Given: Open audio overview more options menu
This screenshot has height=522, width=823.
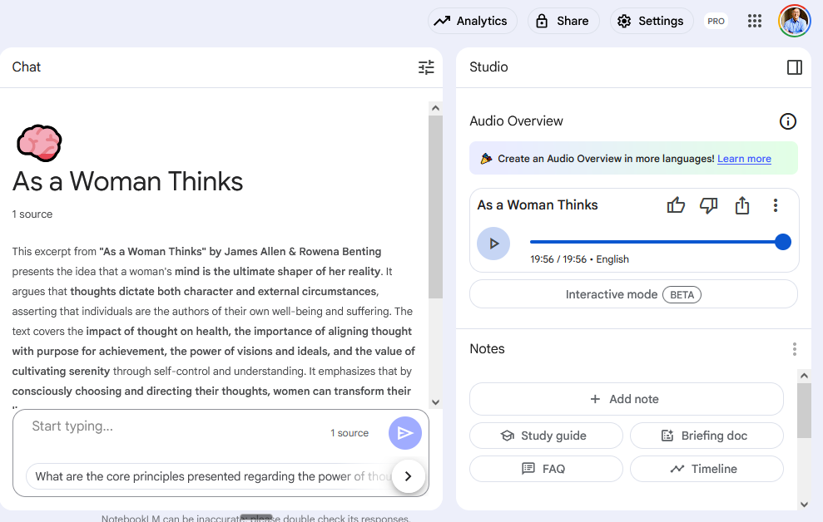Looking at the screenshot, I should (x=776, y=205).
